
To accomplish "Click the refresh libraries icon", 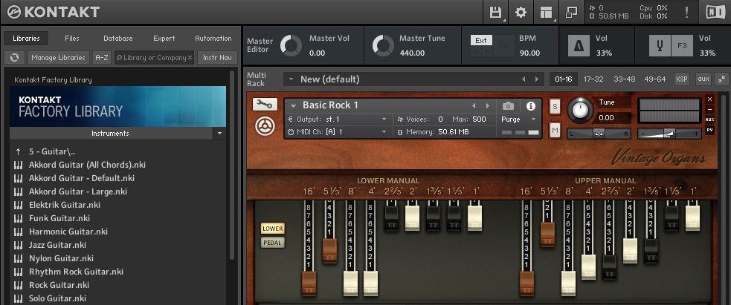I will pos(14,58).
